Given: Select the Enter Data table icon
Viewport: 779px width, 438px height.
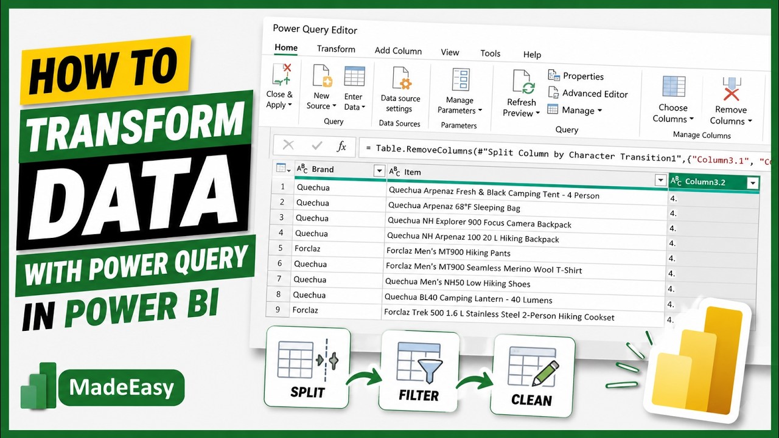Looking at the screenshot, I should tap(354, 77).
